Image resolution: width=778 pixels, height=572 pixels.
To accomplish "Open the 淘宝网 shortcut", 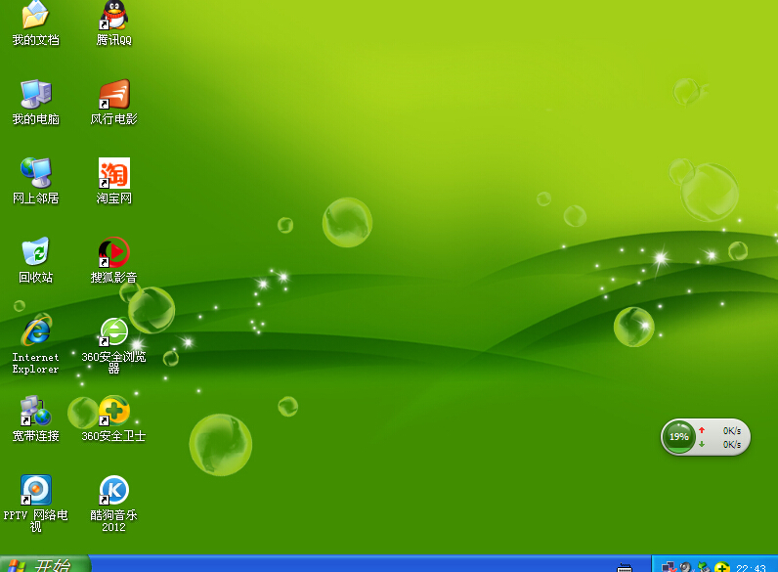I will [113, 173].
